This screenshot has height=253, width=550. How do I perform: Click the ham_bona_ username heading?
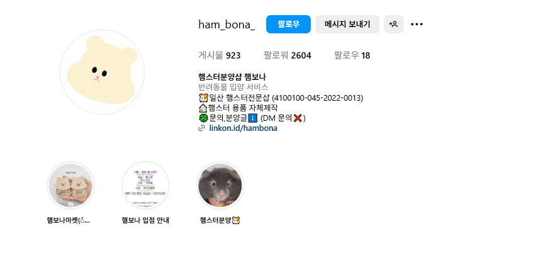tap(227, 25)
